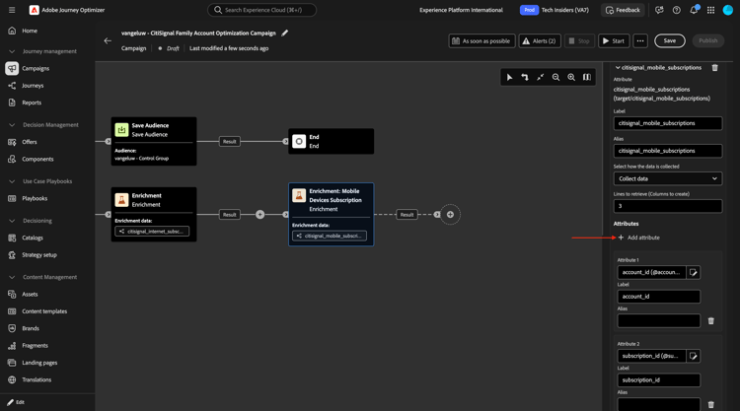
Task: Open the hamburger navigation menu
Action: [12, 10]
